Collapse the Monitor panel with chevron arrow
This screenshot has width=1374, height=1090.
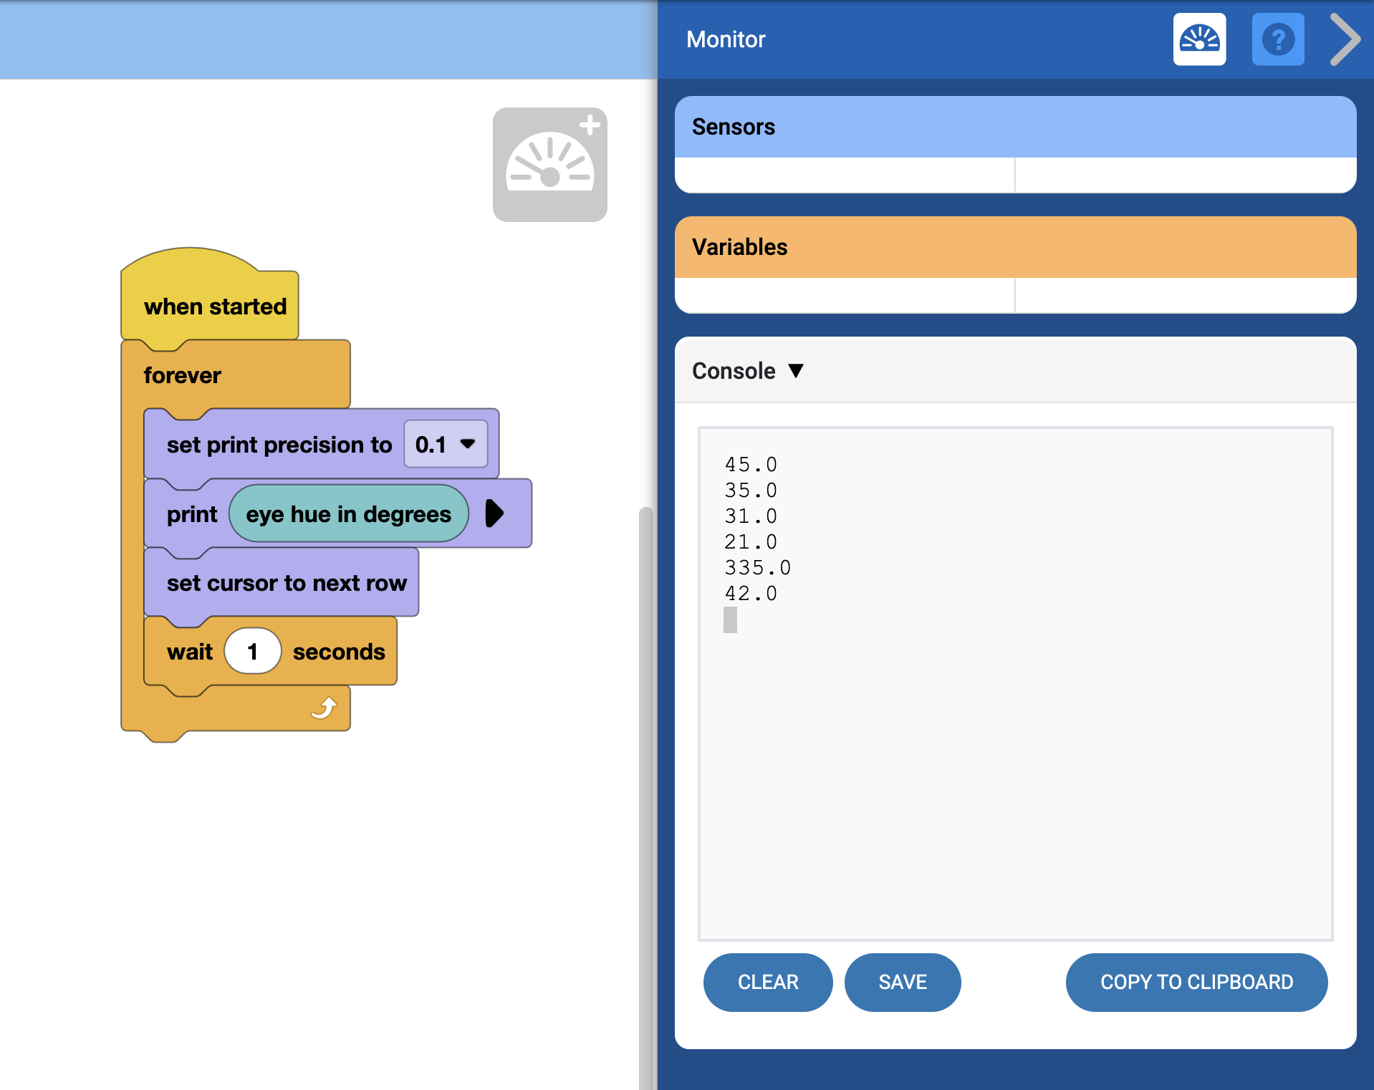click(1345, 39)
